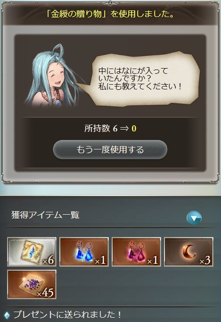The height and width of the screenshot is (322, 221).
Task: Click Lyria's character portrait
Action: pyautogui.click(x=54, y=76)
